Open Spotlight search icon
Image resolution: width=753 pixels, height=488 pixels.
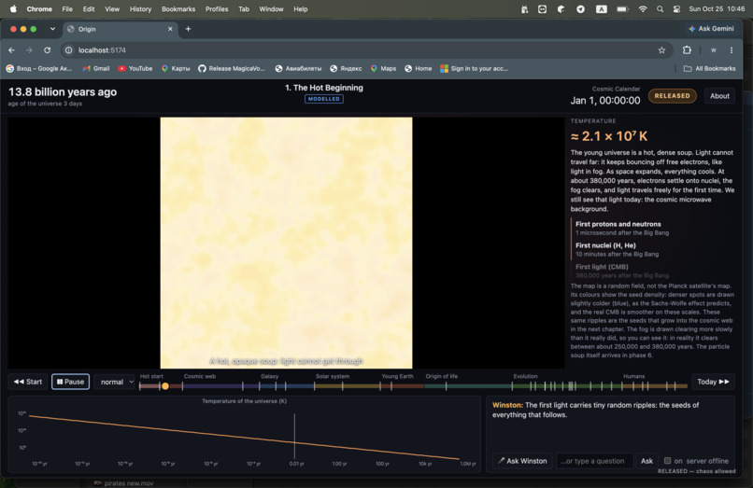660,9
